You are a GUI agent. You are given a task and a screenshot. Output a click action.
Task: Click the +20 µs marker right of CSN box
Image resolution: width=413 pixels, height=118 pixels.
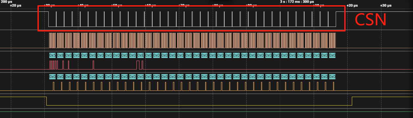(352, 6)
